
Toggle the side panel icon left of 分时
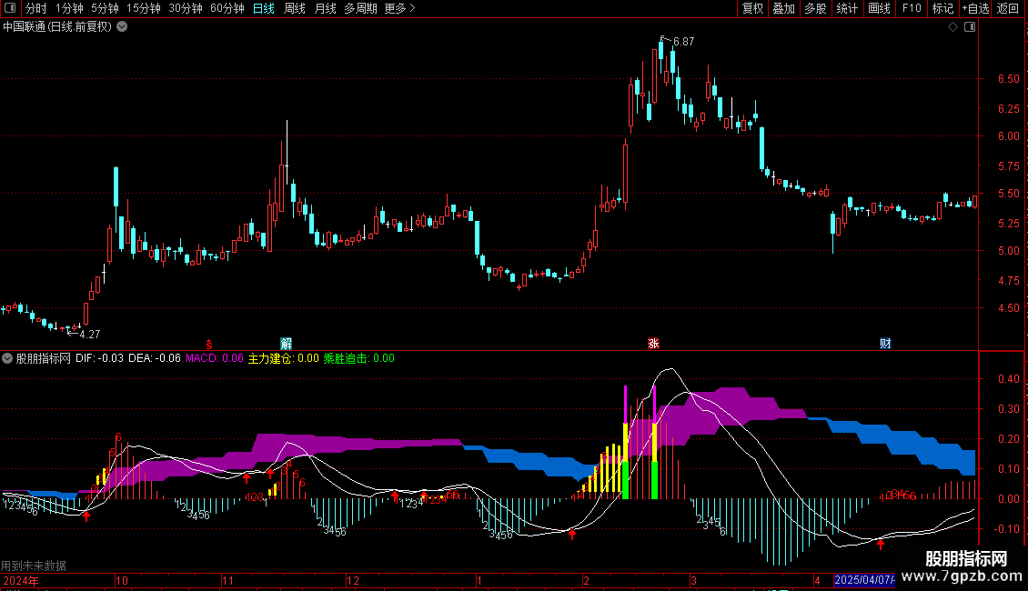[10, 8]
